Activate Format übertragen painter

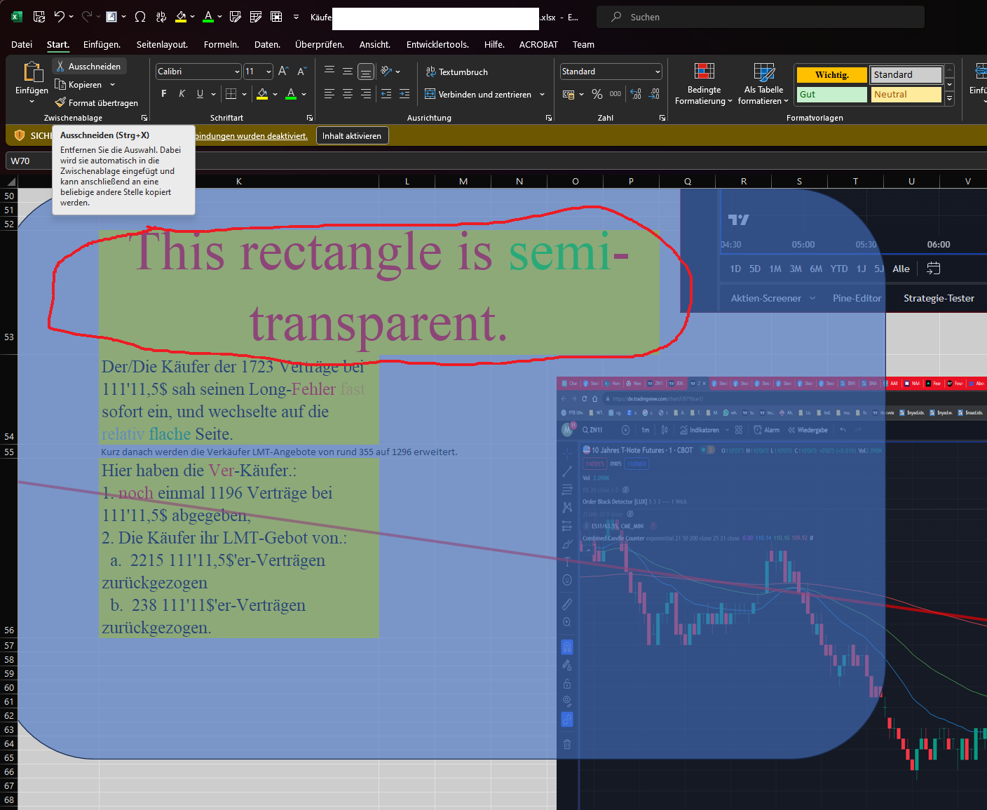(x=97, y=102)
